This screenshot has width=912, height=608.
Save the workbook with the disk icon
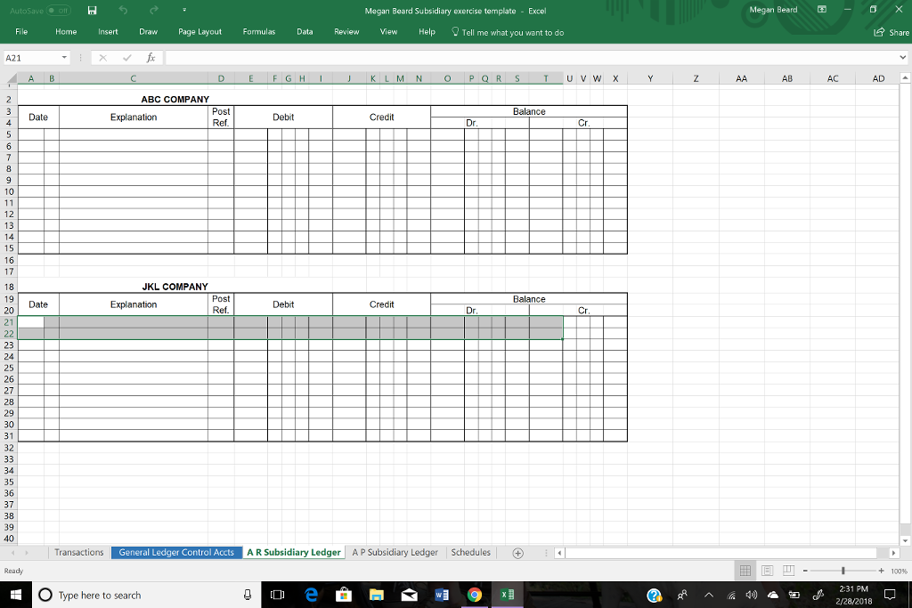coord(92,11)
